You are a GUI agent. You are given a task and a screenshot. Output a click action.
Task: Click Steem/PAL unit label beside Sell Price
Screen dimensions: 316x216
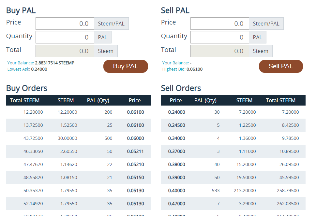tap(266, 24)
